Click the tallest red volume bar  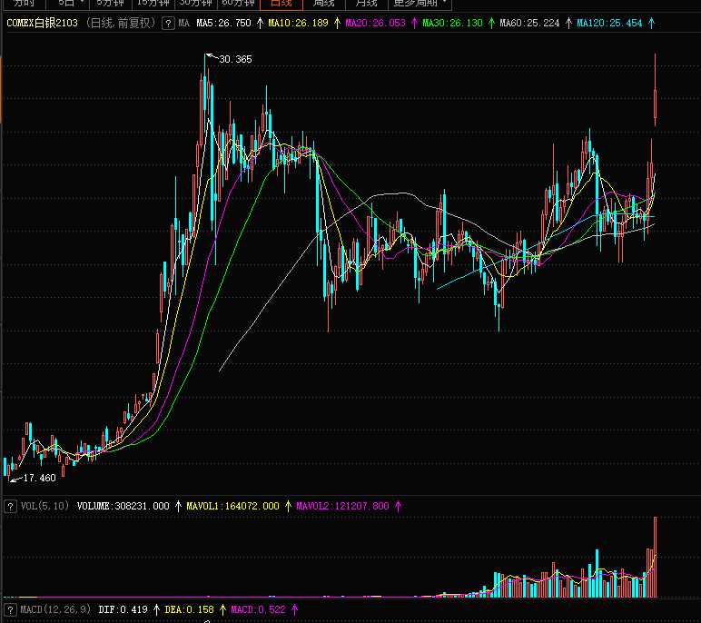[656, 558]
